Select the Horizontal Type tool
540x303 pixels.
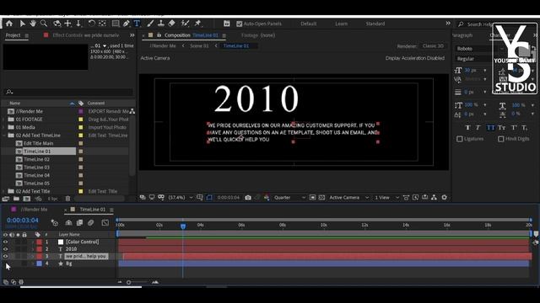[x=137, y=24]
